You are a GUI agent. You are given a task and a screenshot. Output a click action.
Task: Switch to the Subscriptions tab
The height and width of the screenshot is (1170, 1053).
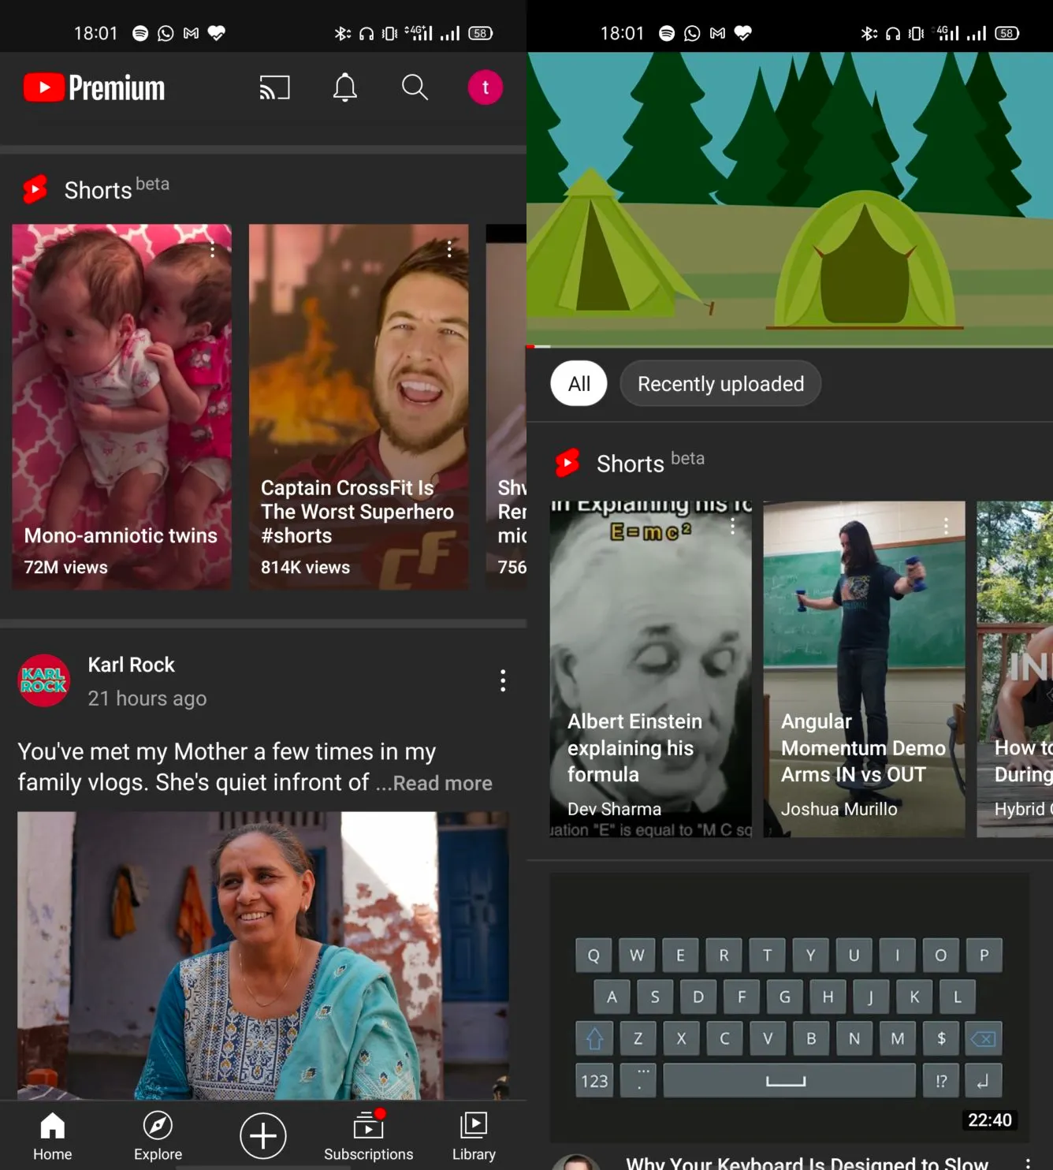368,1135
